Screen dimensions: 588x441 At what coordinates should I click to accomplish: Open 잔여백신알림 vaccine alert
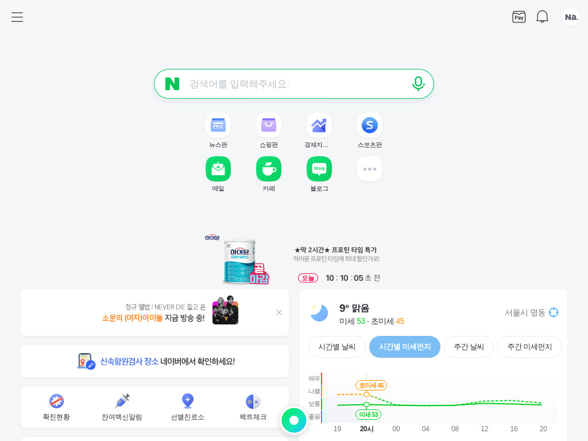[x=122, y=407]
